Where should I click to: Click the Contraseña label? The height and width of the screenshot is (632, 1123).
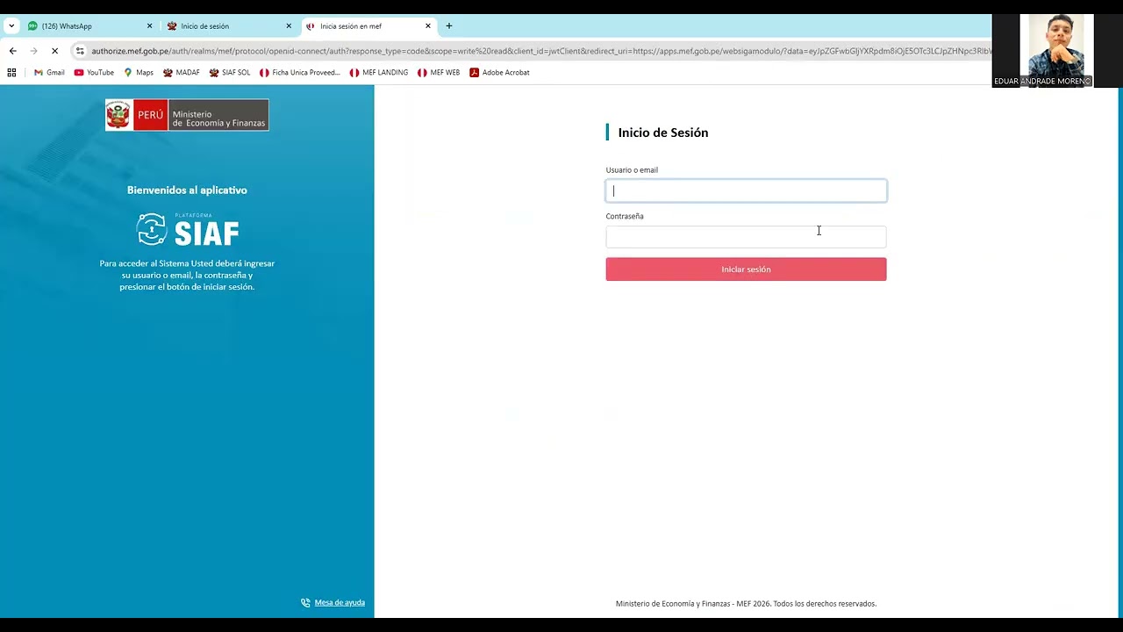click(625, 216)
